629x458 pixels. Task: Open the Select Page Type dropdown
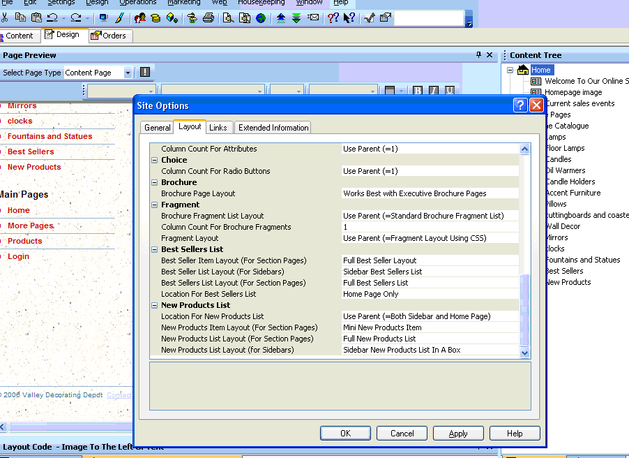click(x=128, y=73)
